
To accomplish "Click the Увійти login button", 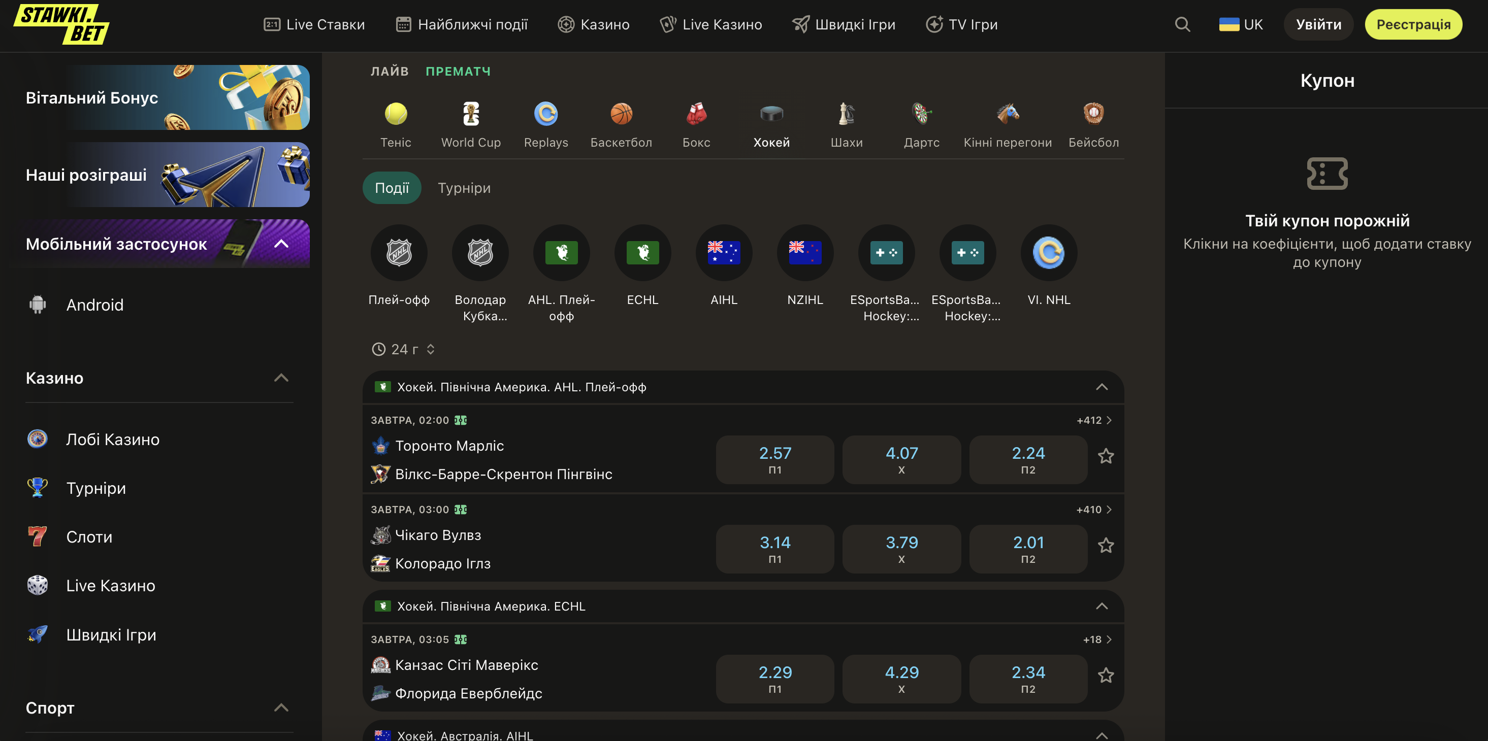I will 1318,24.
